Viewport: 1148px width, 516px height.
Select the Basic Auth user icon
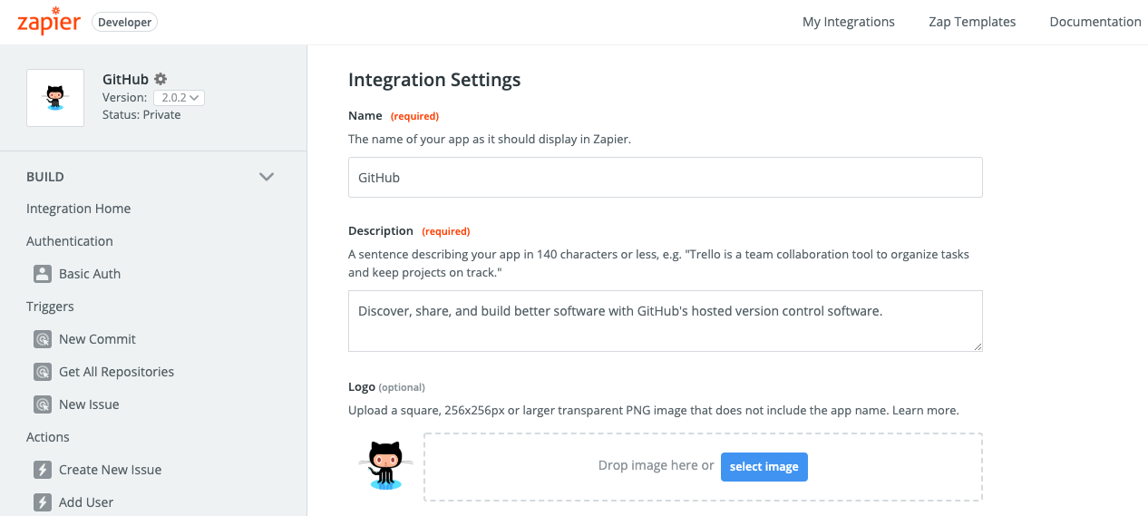coord(43,274)
